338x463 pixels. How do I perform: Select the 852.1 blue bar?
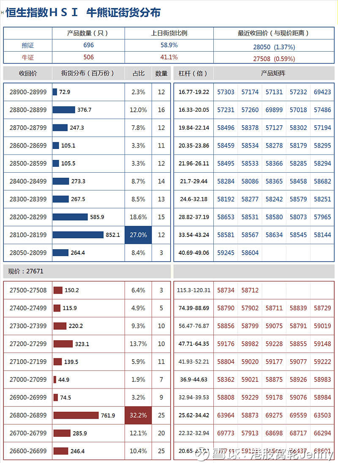coord(78,235)
